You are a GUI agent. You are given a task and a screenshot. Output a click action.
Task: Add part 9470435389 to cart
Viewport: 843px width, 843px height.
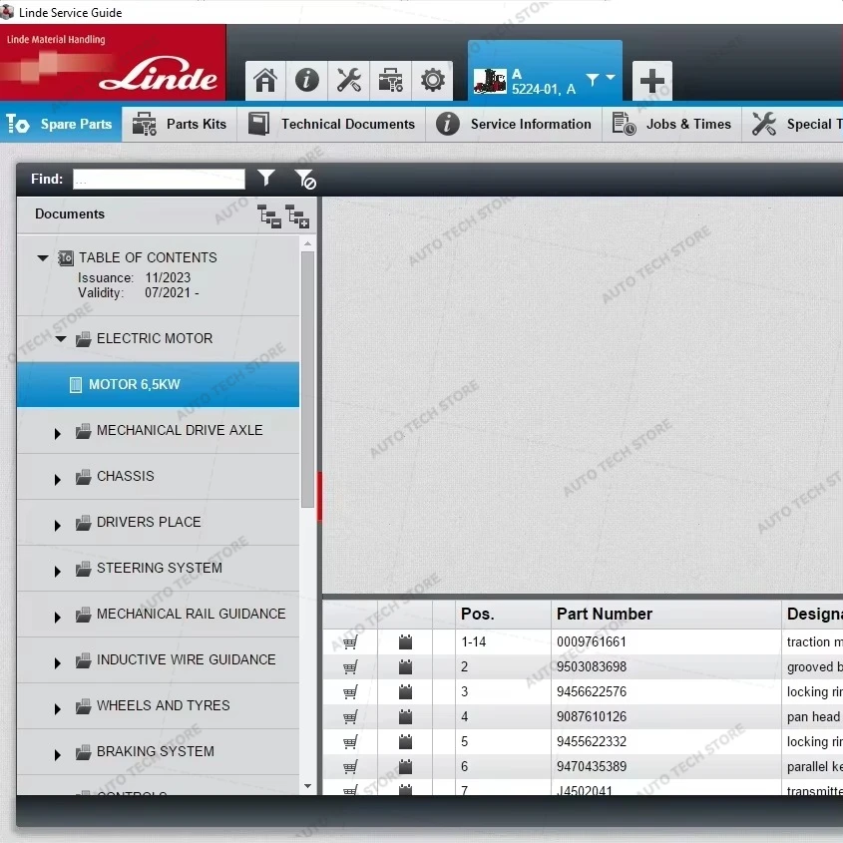(x=350, y=767)
